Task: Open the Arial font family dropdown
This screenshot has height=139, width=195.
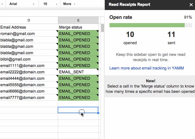Action: 22,4
